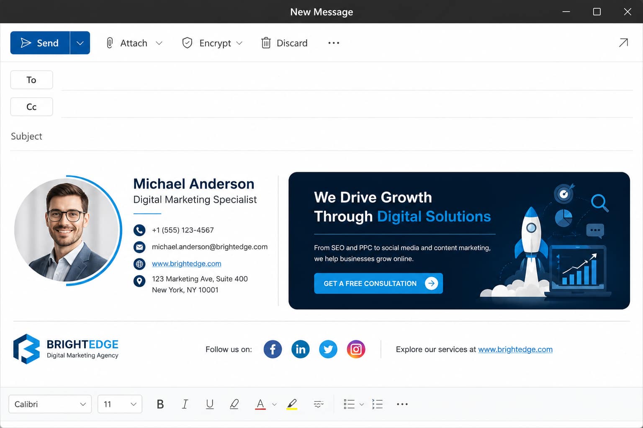The image size is (643, 428).
Task: Apply the red font color A
Action: coord(260,404)
